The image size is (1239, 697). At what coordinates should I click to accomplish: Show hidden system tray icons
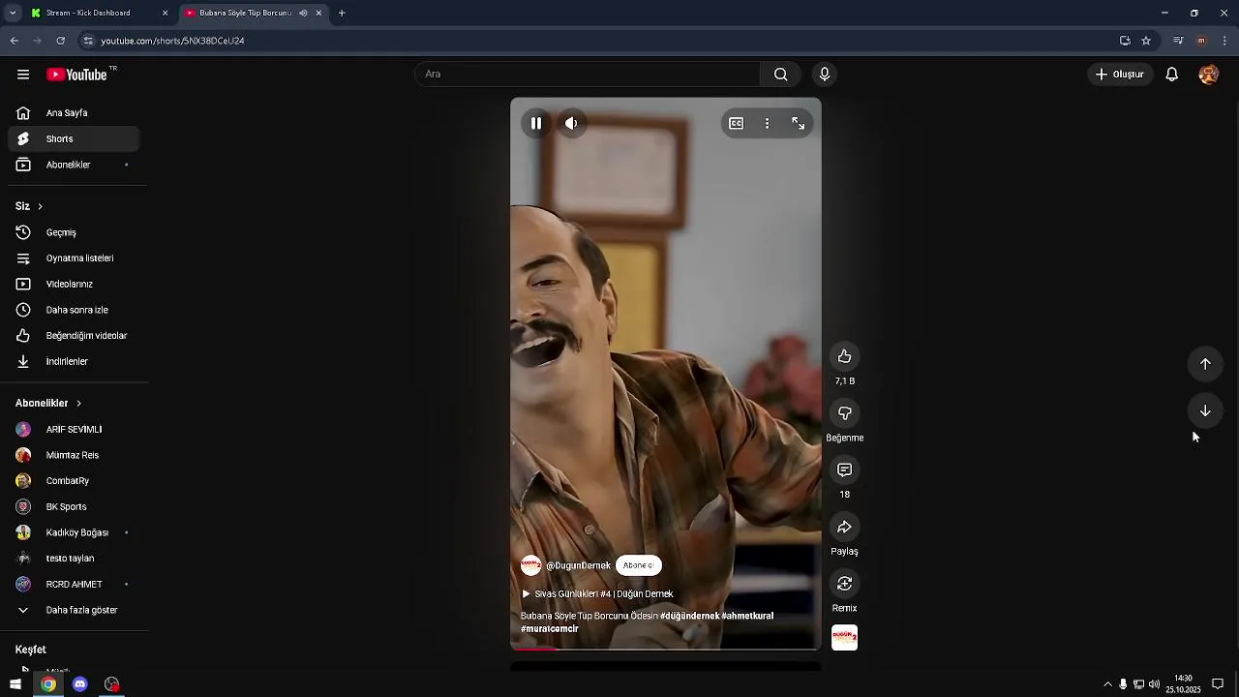click(x=1107, y=684)
